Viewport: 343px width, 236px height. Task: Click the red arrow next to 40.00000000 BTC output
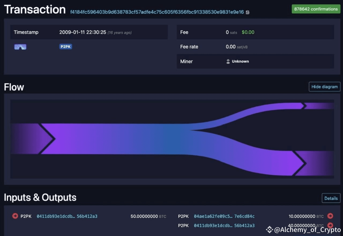coord(330,225)
